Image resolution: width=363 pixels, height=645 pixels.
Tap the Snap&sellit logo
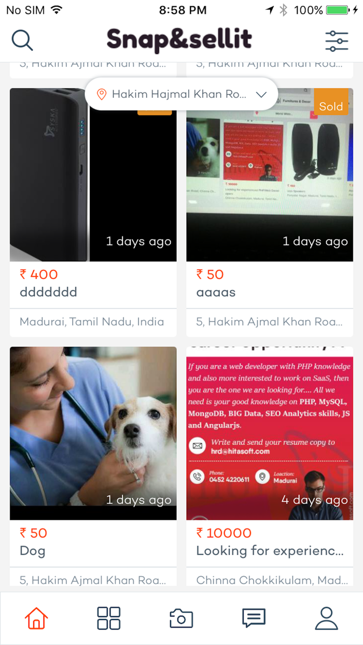click(179, 40)
